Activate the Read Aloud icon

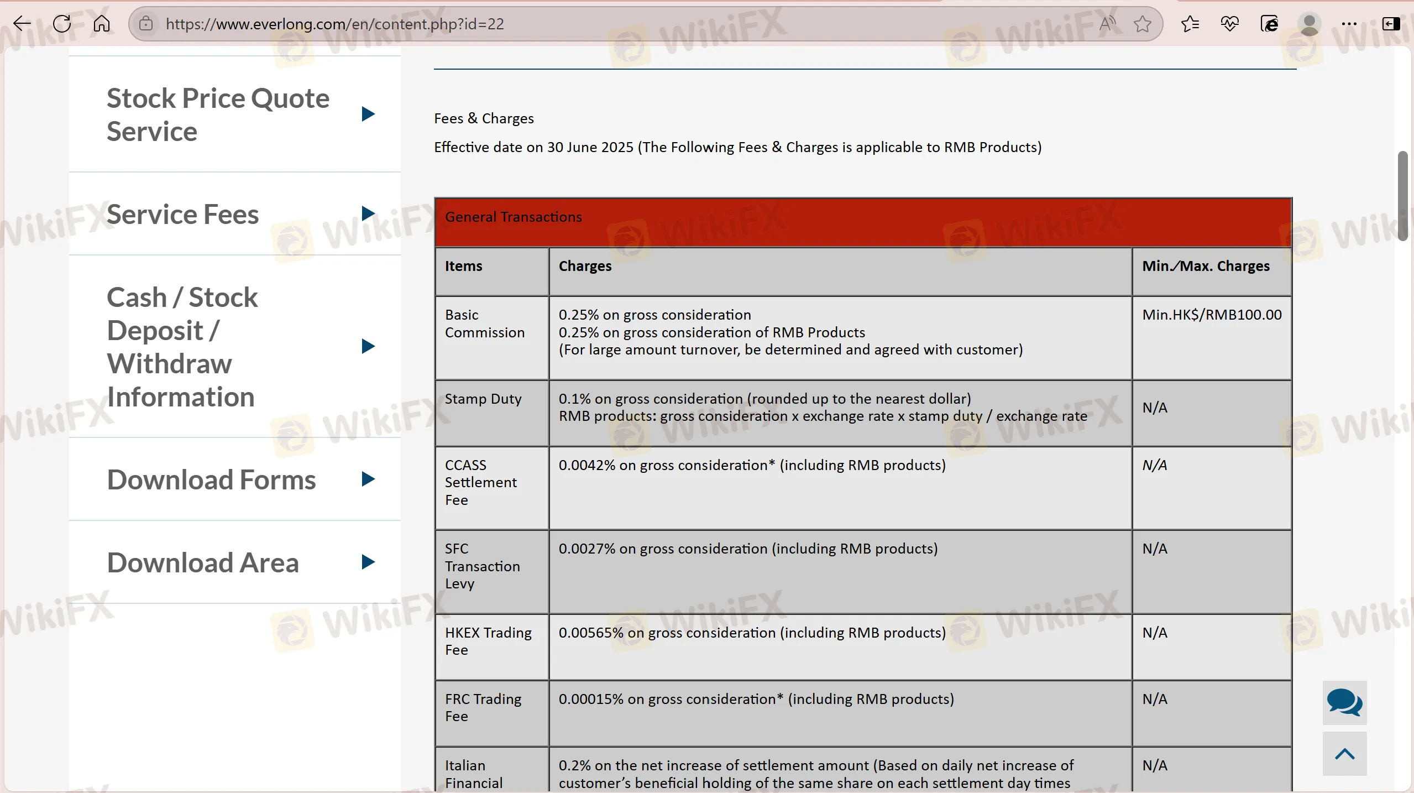pos(1107,24)
